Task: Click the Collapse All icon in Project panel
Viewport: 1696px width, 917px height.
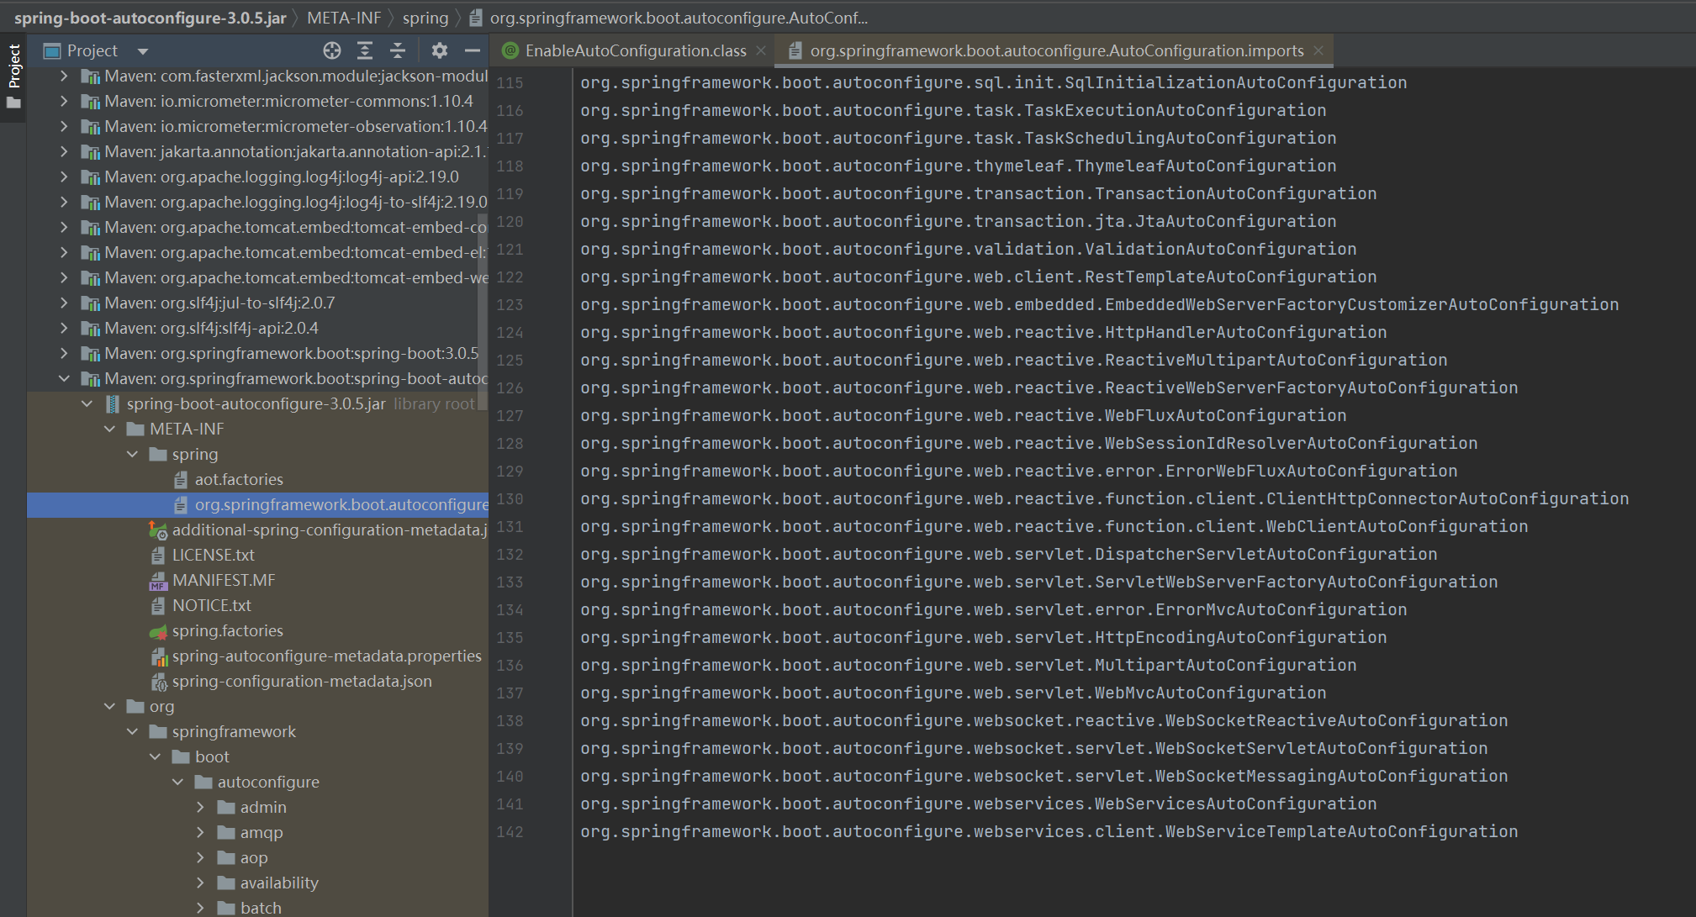Action: (398, 50)
